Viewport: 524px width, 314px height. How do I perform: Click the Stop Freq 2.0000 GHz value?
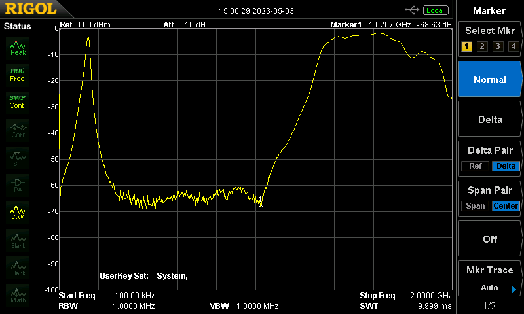pyautogui.click(x=430, y=296)
